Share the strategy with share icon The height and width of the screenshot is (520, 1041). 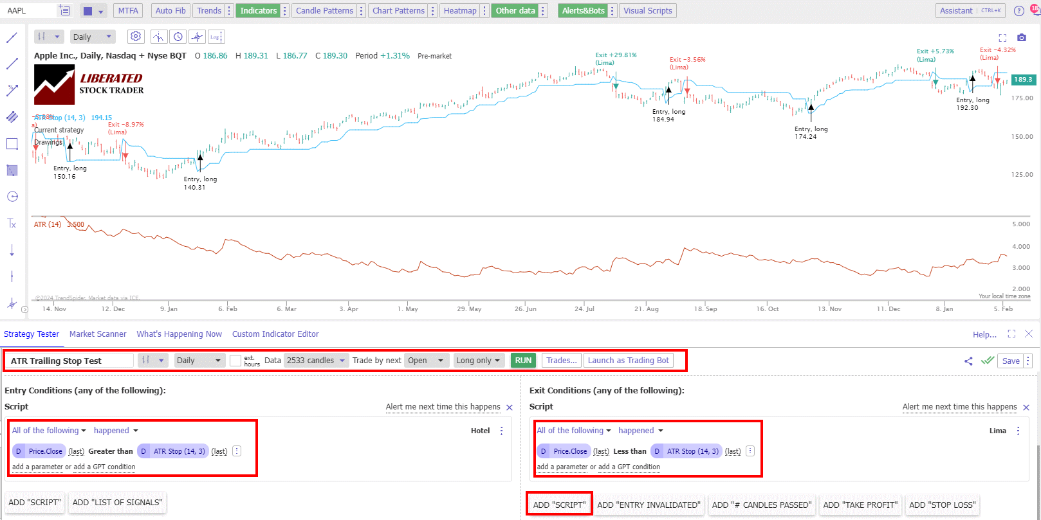(x=968, y=361)
